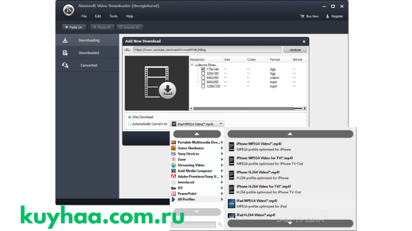Screen dimensions: 412x231
Task: Select Automatically Convert to radio button
Action: pyautogui.click(x=129, y=124)
